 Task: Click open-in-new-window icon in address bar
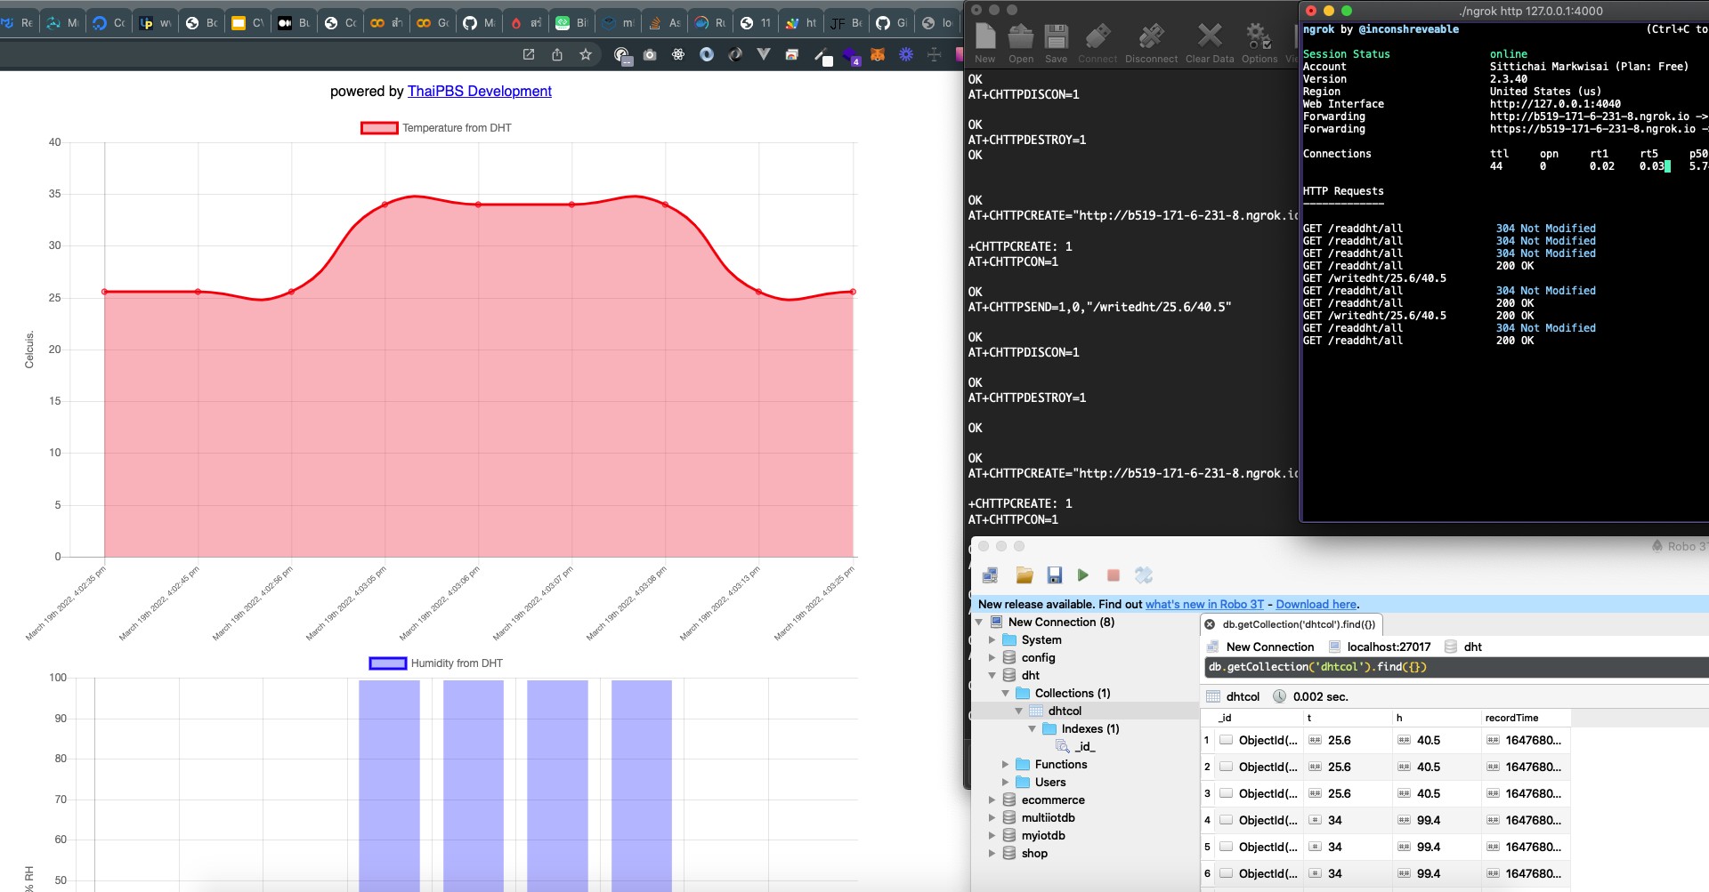(529, 54)
